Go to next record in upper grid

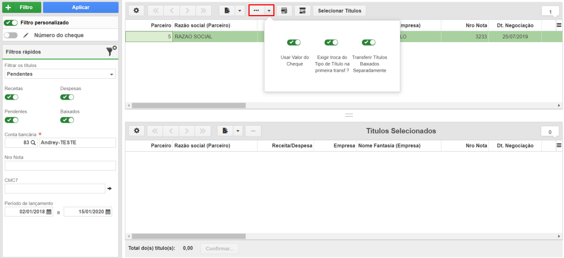pos(187,11)
